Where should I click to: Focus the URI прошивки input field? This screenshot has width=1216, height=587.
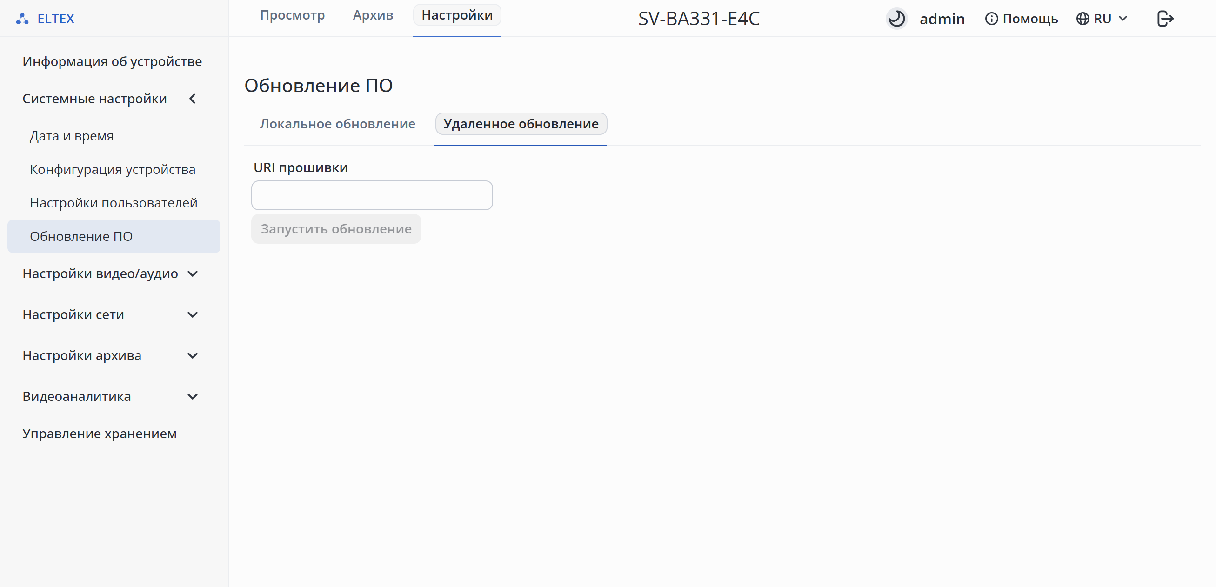coord(372,195)
